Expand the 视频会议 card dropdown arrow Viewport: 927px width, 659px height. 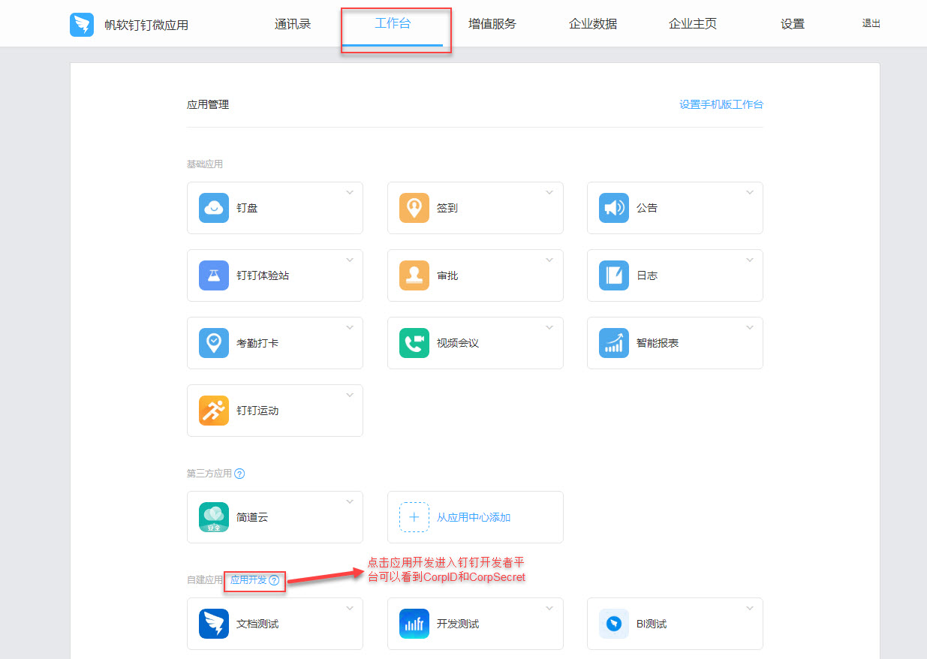click(x=550, y=327)
